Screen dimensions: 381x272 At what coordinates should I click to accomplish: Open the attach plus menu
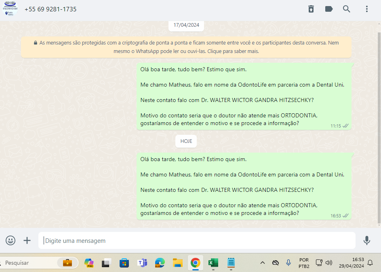pyautogui.click(x=27, y=240)
